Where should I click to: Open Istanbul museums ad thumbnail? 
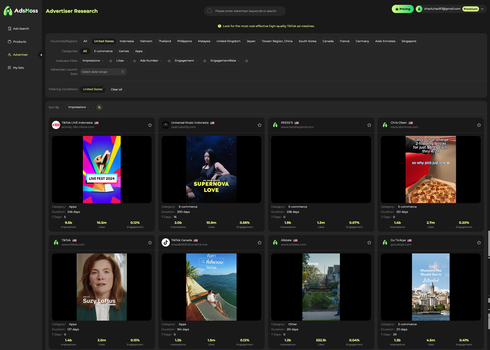pyautogui.click(x=431, y=287)
